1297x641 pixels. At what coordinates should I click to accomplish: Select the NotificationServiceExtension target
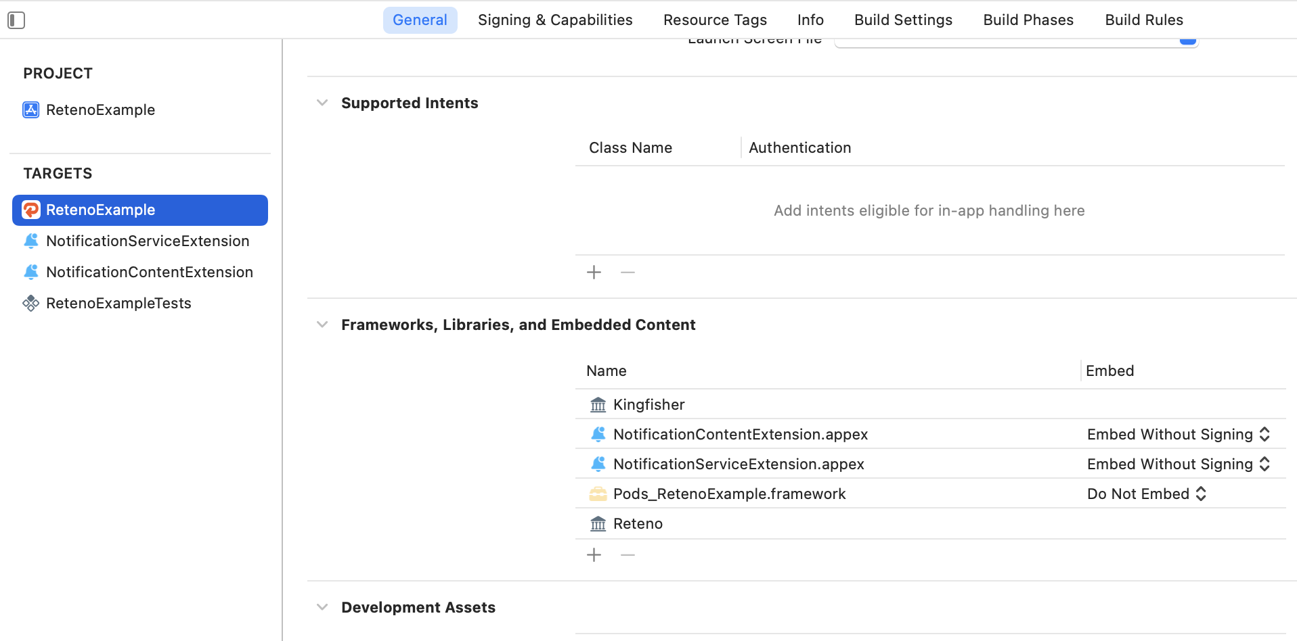point(140,241)
